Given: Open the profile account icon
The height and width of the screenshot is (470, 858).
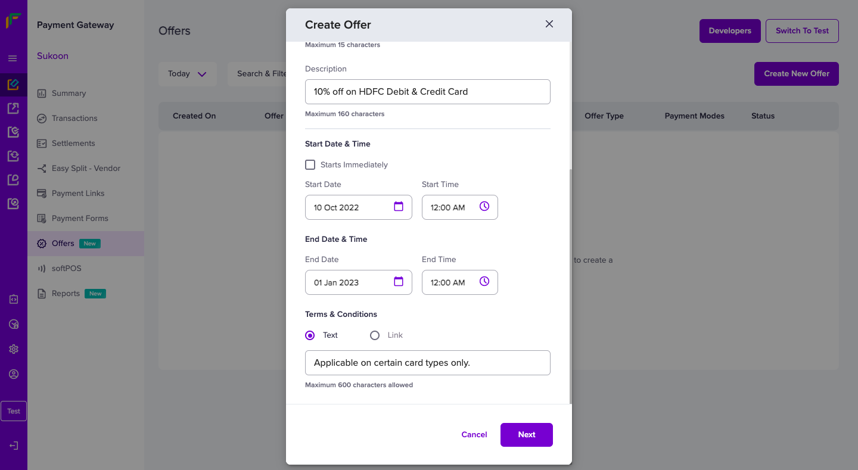Looking at the screenshot, I should 13,373.
